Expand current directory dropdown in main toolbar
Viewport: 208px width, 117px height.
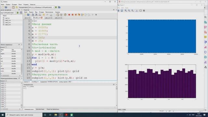click(x=53, y=7)
